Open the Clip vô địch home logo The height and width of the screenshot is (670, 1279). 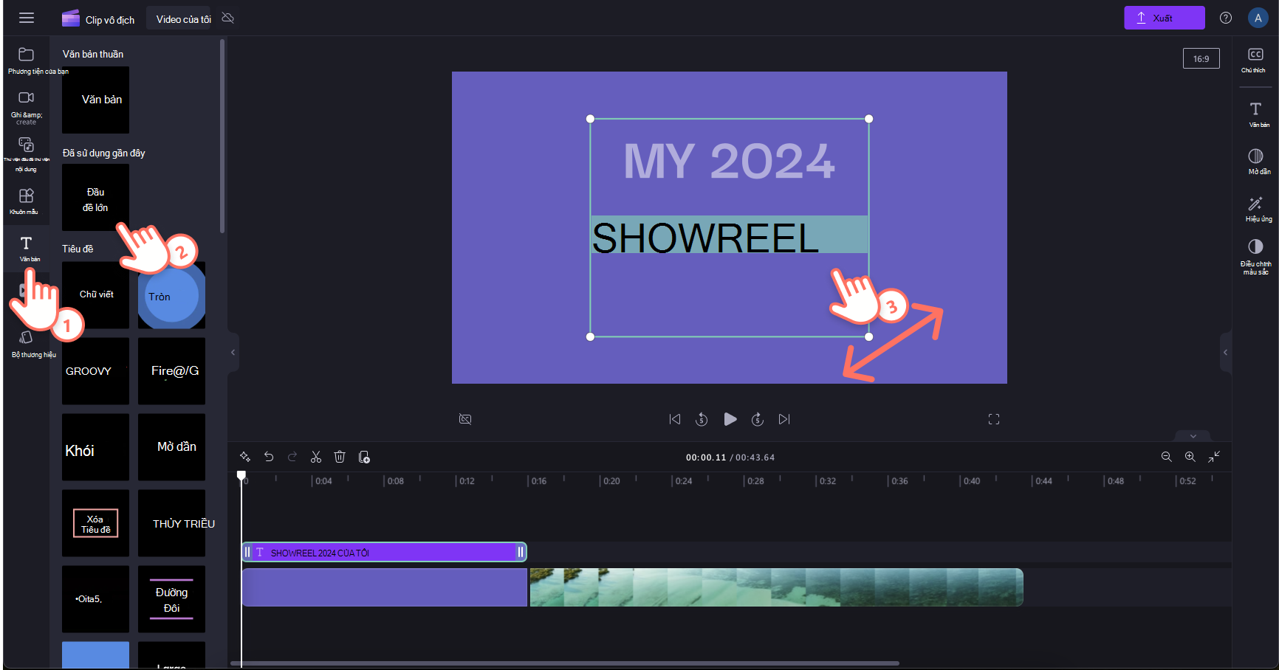tap(98, 19)
